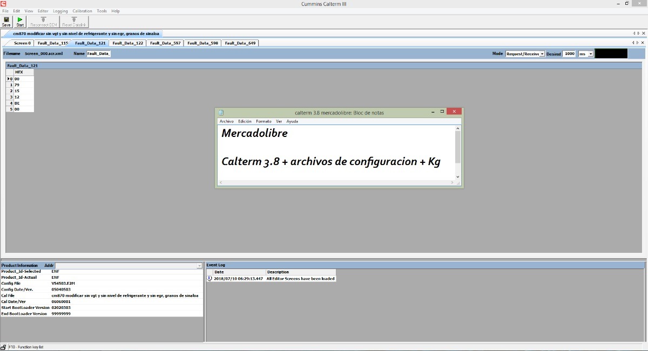Open Formato menu in Notepad

coord(264,121)
